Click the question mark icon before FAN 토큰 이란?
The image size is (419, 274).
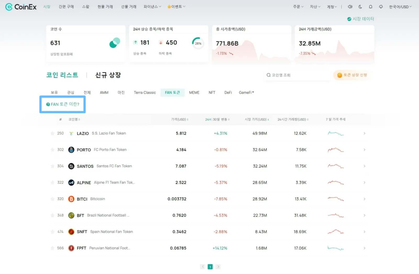pos(48,104)
